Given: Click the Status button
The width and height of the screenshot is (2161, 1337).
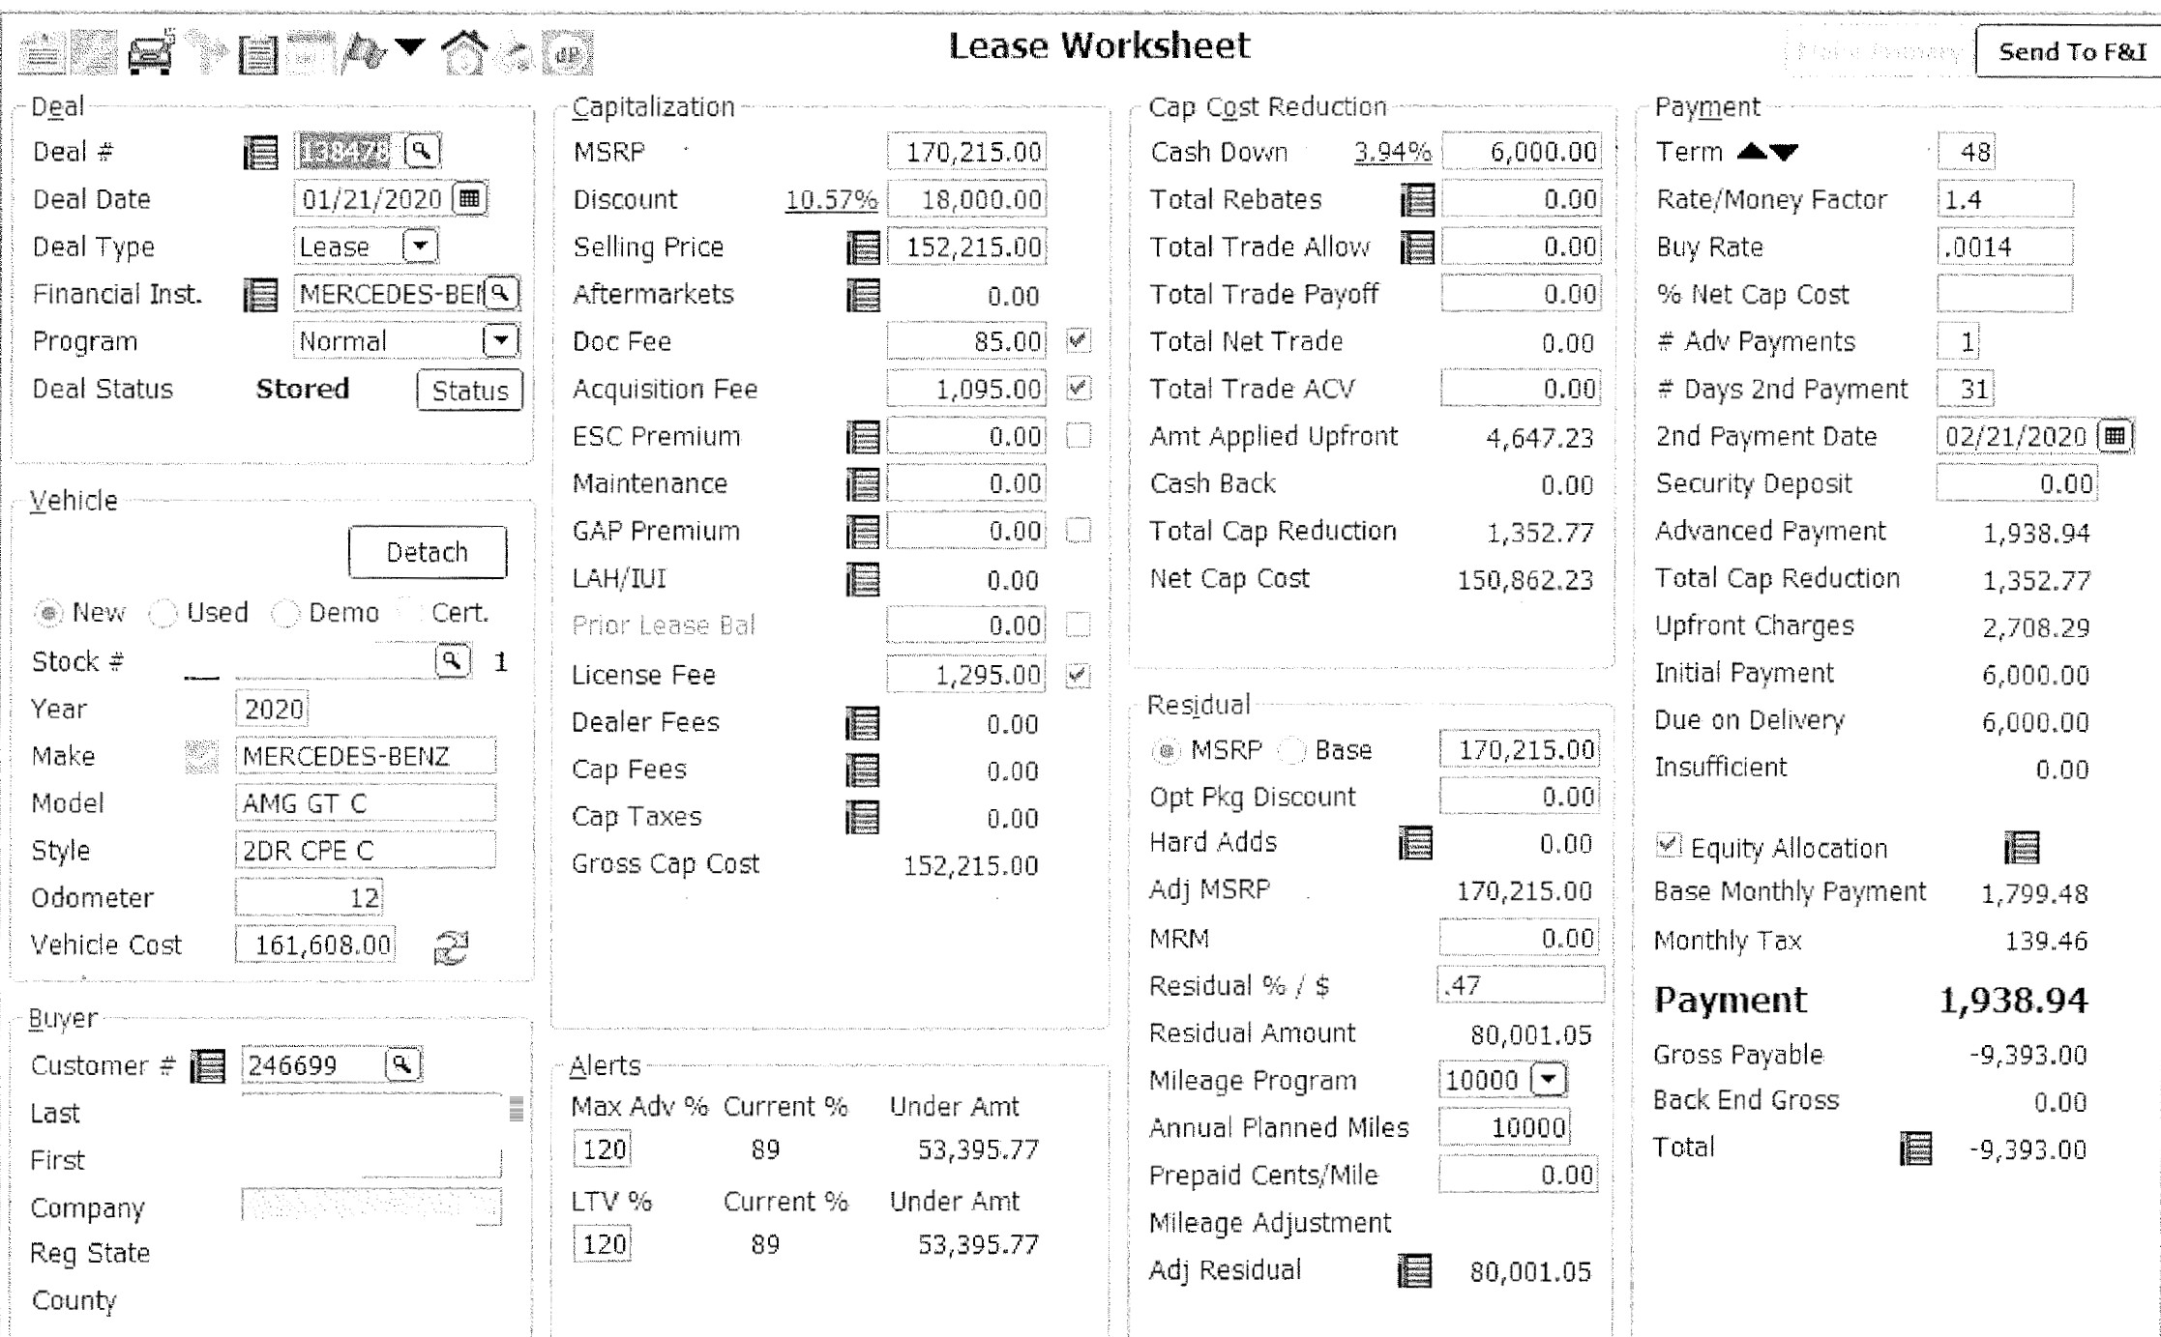Looking at the screenshot, I should pos(470,391).
